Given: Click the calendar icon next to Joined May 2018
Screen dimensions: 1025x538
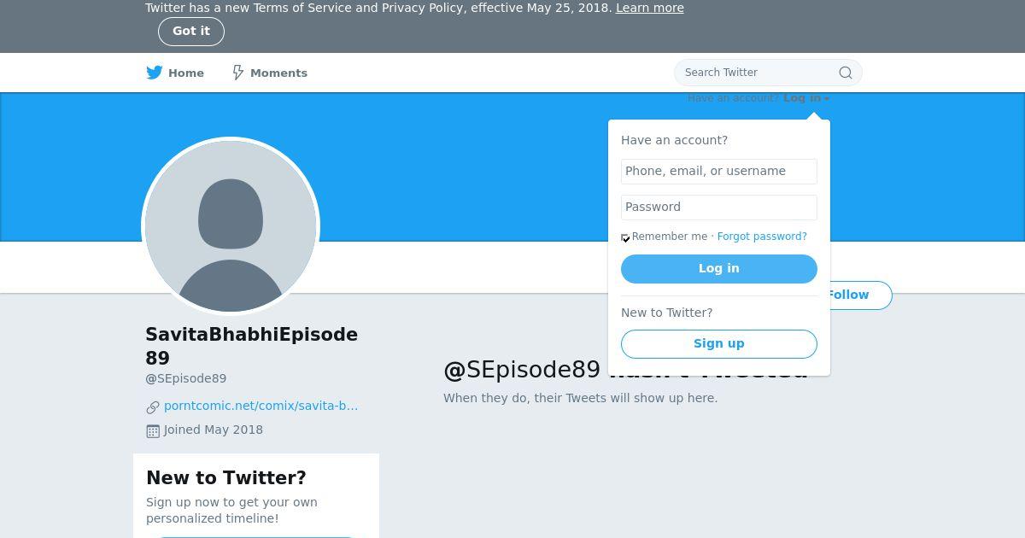Looking at the screenshot, I should (153, 431).
